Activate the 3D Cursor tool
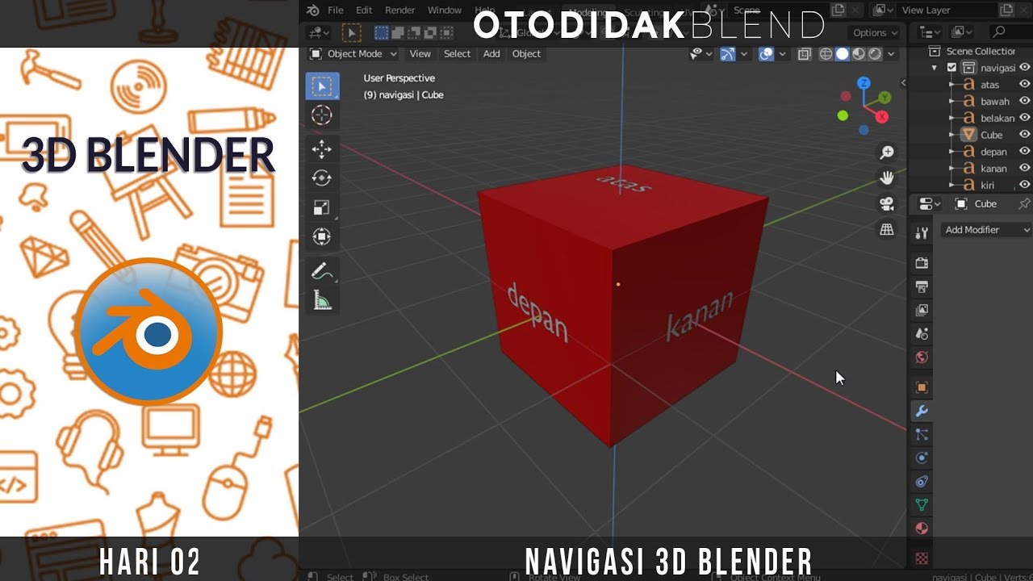Image resolution: width=1033 pixels, height=581 pixels. click(x=322, y=115)
